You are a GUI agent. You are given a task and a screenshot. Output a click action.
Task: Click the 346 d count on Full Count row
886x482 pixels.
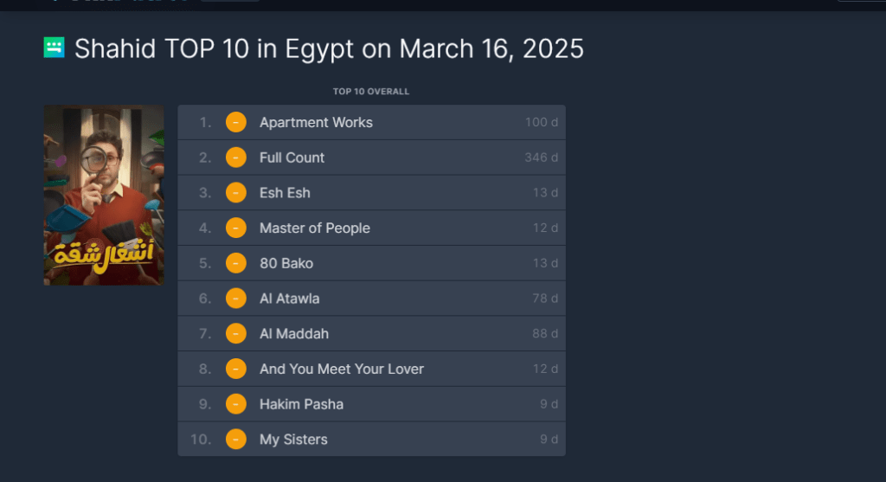pos(541,157)
